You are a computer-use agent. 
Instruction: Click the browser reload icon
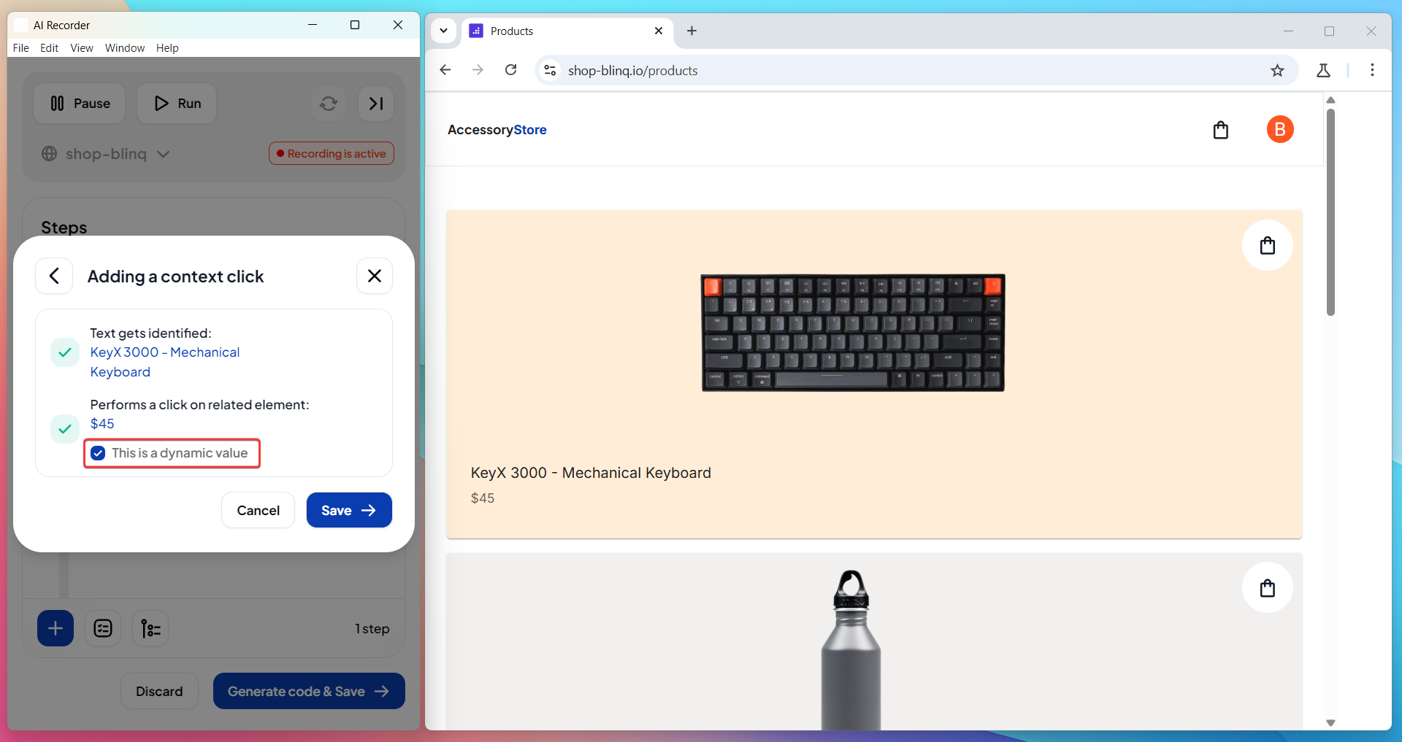point(511,70)
